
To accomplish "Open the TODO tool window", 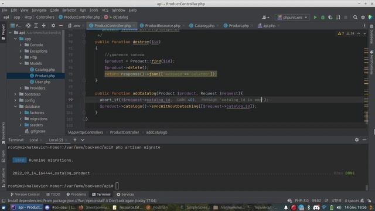I will click(x=53, y=195).
